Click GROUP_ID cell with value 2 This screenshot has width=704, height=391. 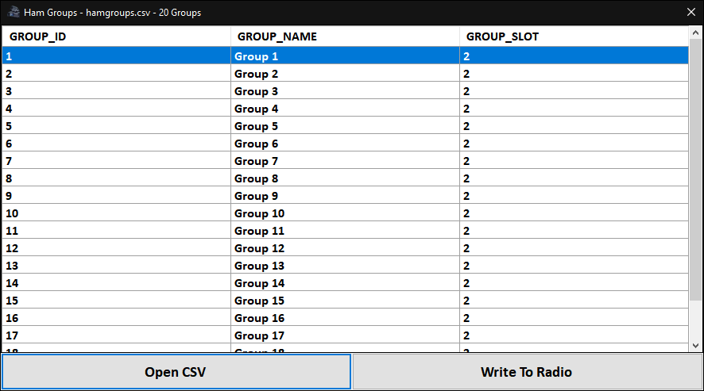pos(116,74)
